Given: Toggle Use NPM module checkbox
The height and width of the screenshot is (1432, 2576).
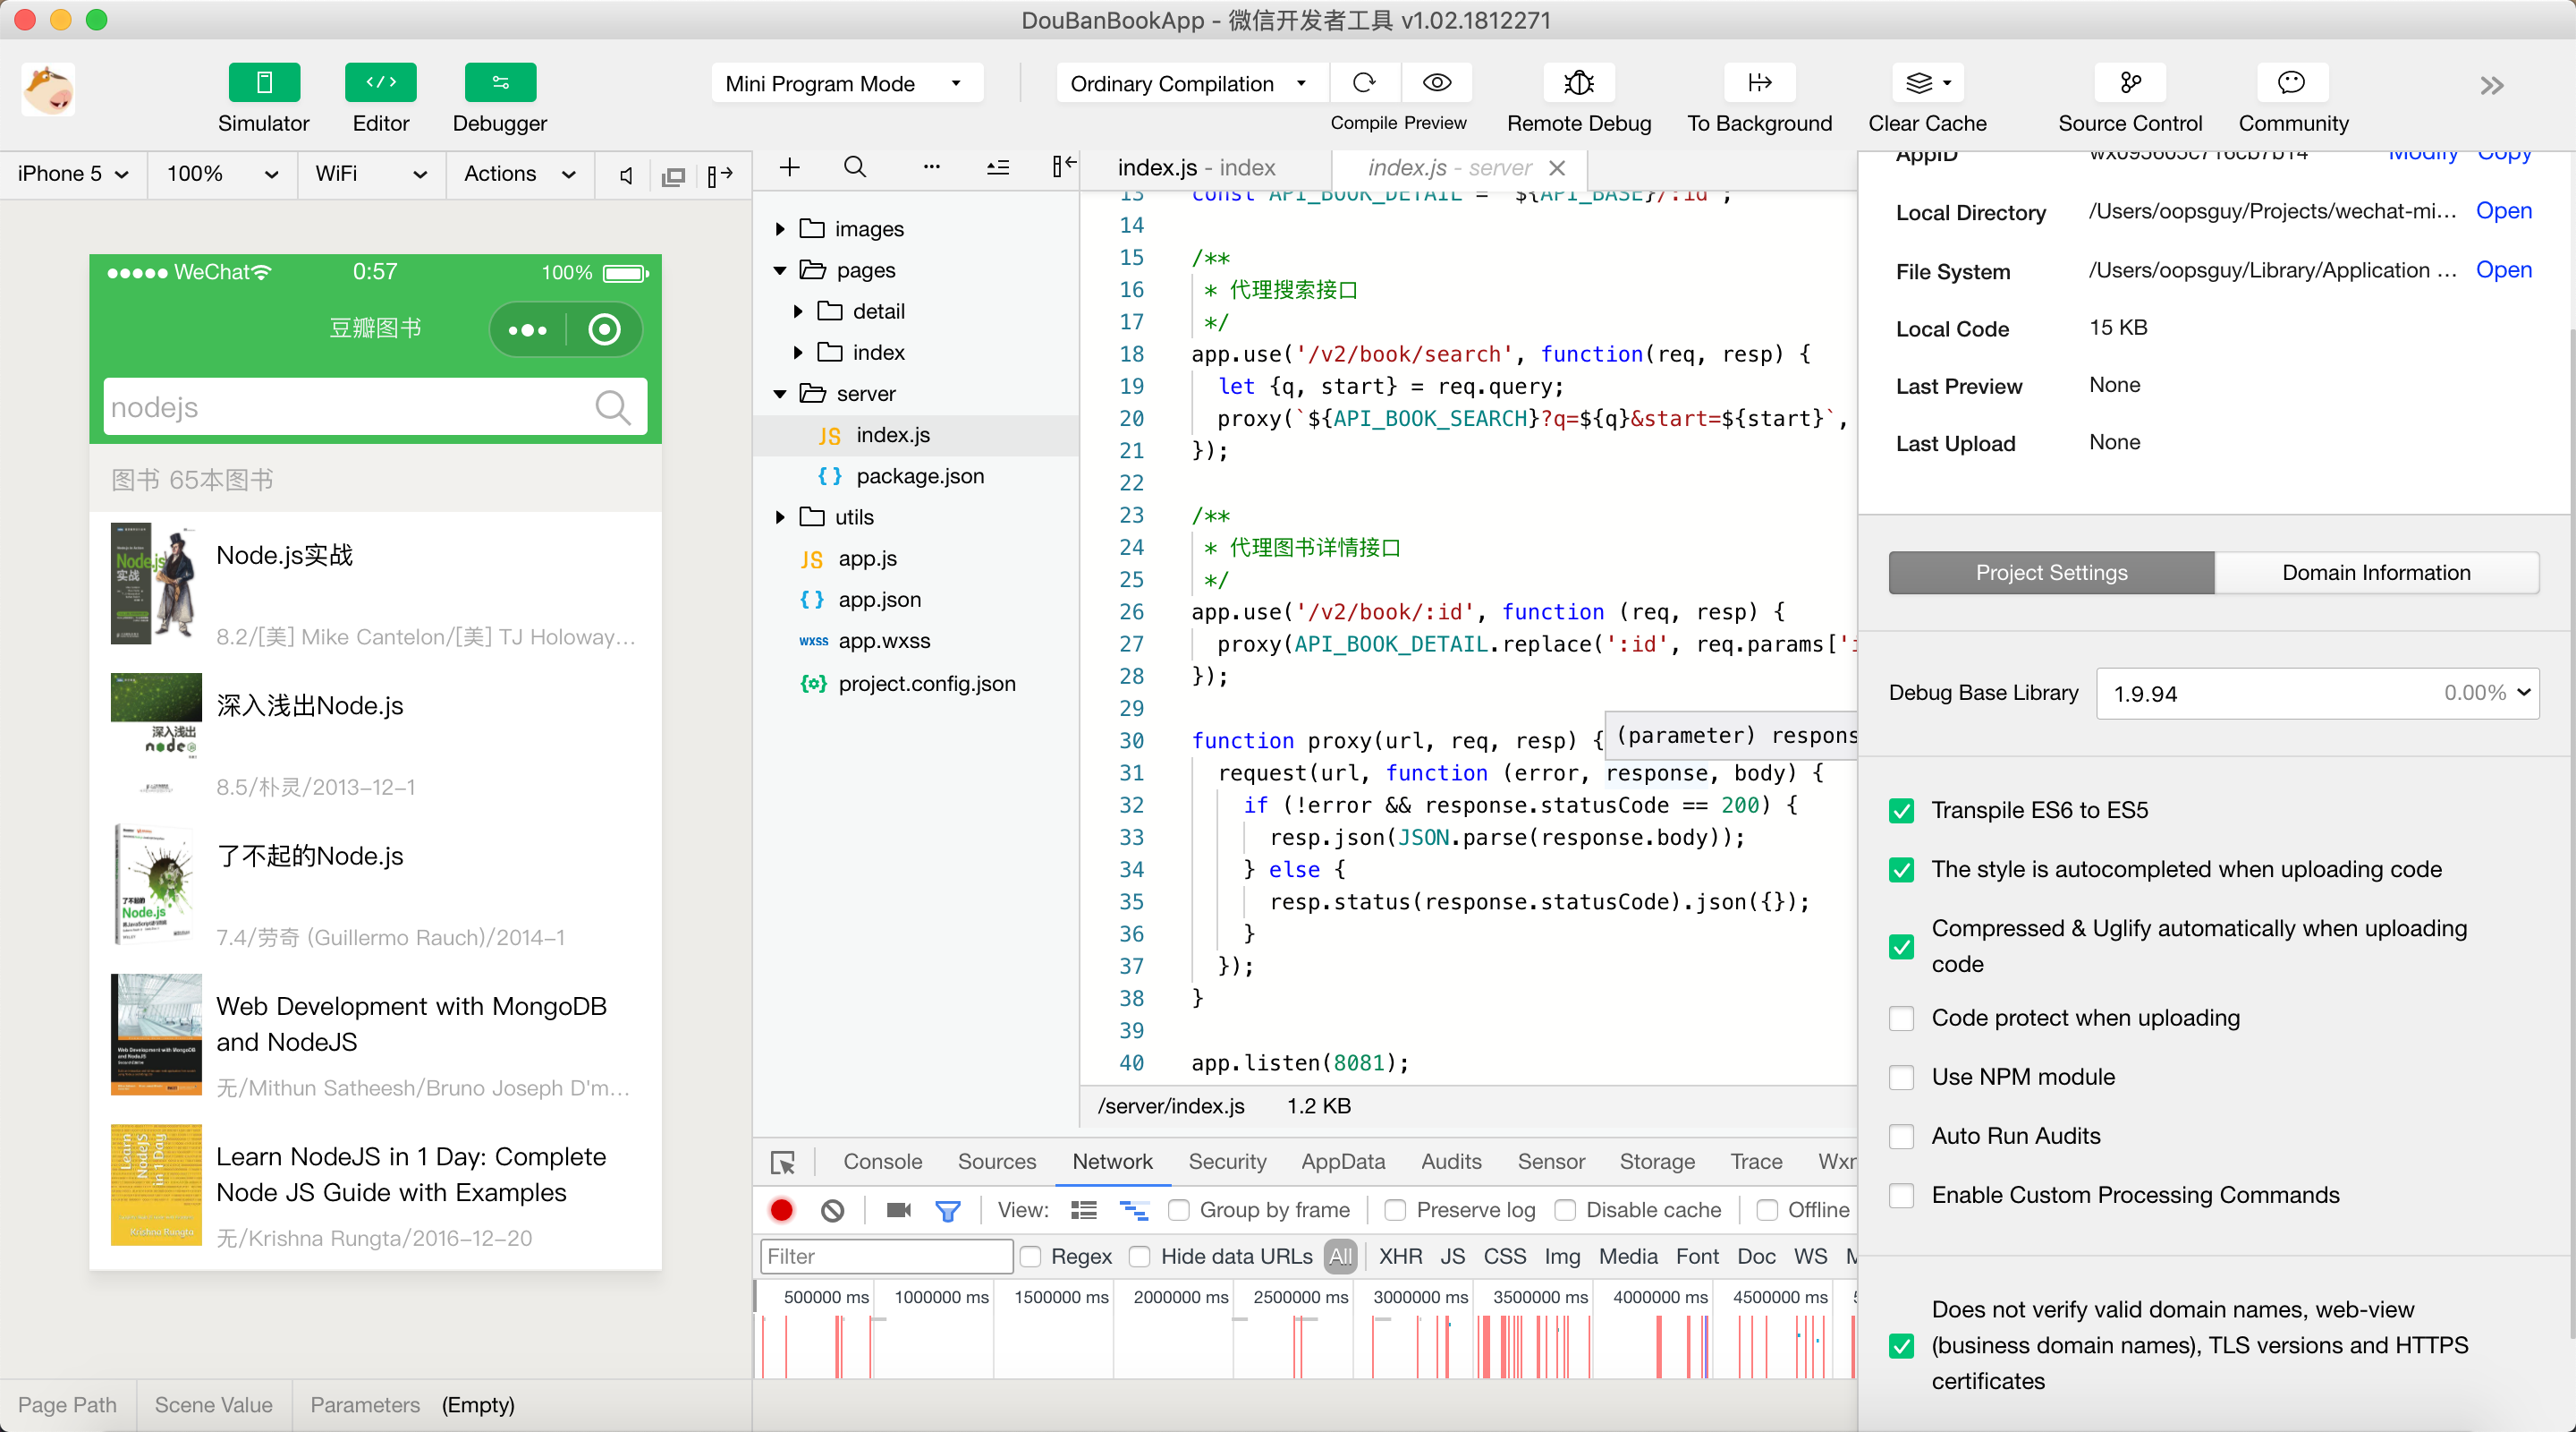Looking at the screenshot, I should 1902,1076.
